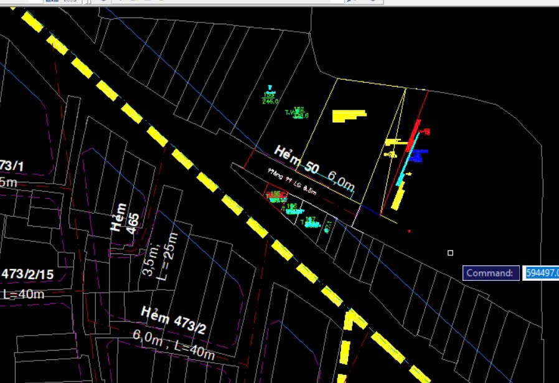Select the green T.V 152 parcel label

[x=296, y=113]
